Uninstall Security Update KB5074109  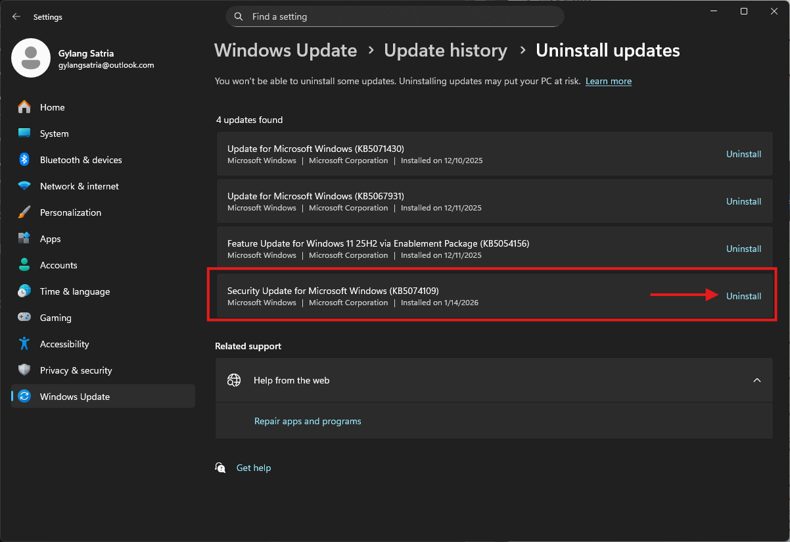tap(743, 296)
